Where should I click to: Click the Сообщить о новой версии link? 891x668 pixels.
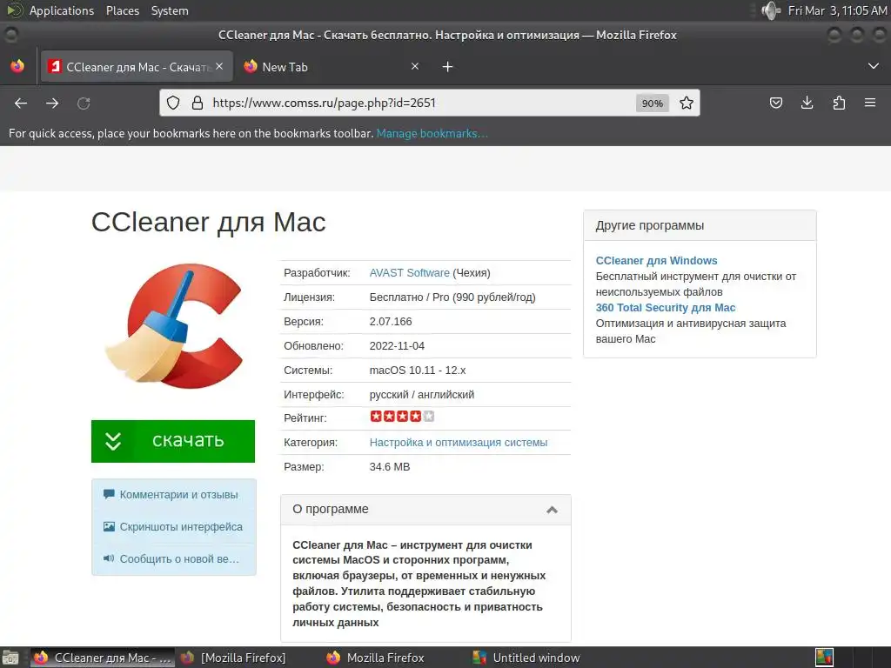pos(179,559)
